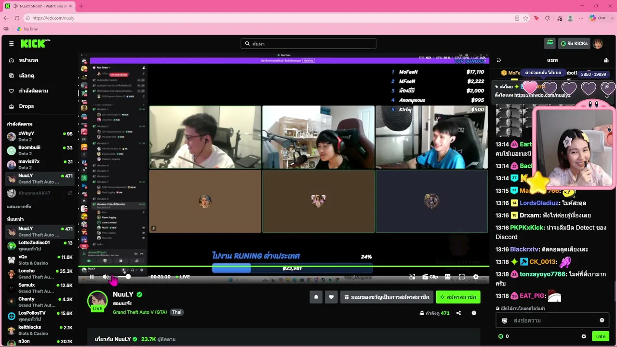Refresh the browser page
The width and height of the screenshot is (617, 347).
(x=17, y=18)
